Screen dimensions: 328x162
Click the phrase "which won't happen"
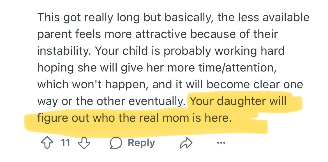click(89, 85)
